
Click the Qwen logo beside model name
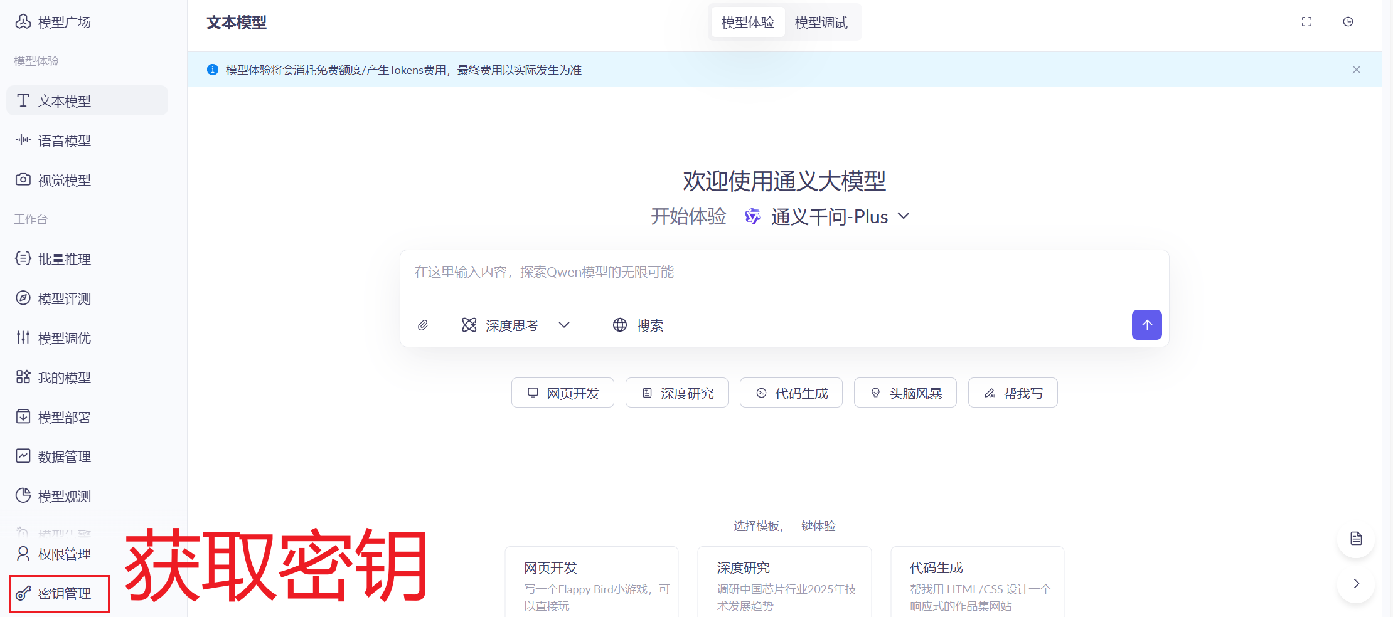point(752,216)
